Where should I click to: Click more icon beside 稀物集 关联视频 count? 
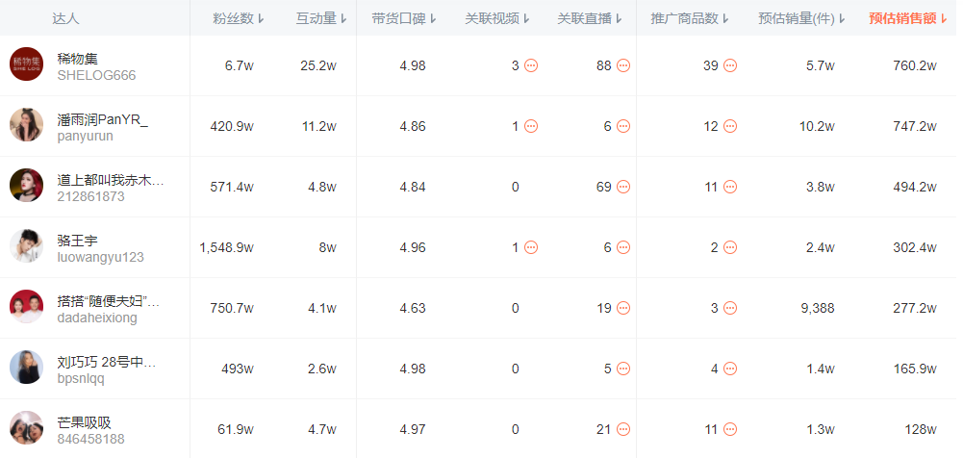[x=531, y=65]
